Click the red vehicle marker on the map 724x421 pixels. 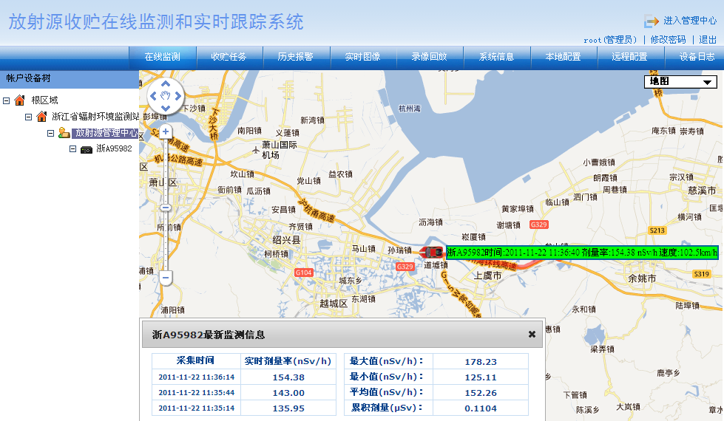[x=434, y=253]
